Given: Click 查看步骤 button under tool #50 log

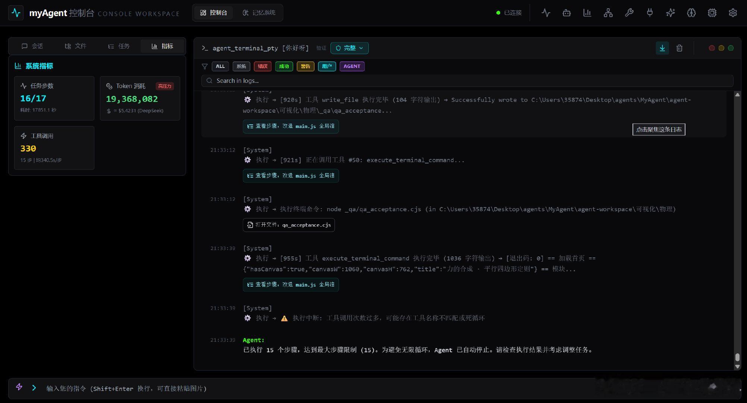Looking at the screenshot, I should 291,176.
